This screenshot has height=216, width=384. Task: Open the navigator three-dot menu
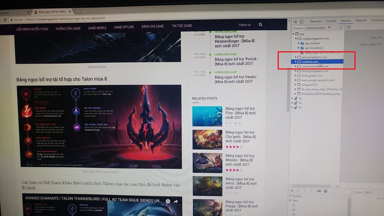pos(341,27)
